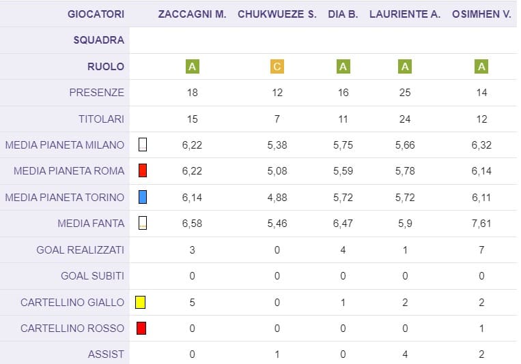Click Chukwueze's orange C role badge
521x364 pixels.
point(277,66)
